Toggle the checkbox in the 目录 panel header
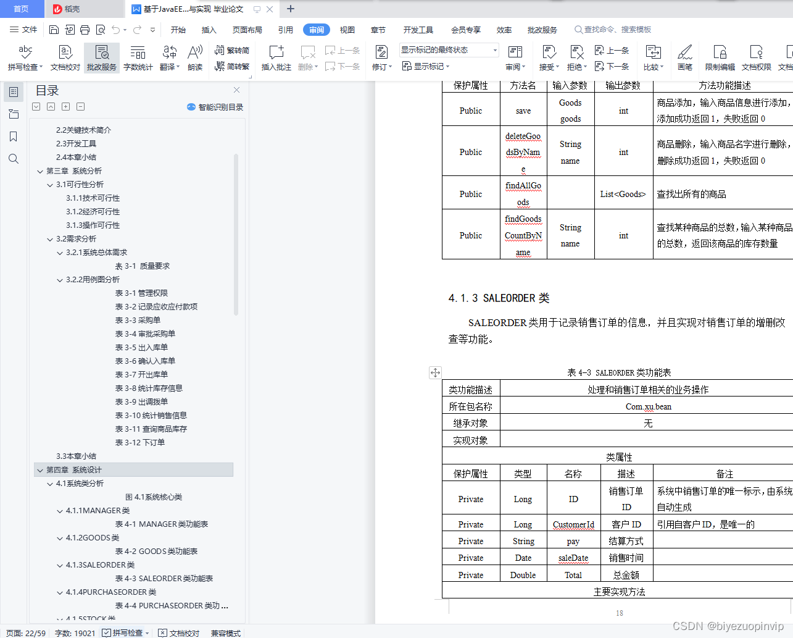The width and height of the screenshot is (793, 638). coord(36,106)
